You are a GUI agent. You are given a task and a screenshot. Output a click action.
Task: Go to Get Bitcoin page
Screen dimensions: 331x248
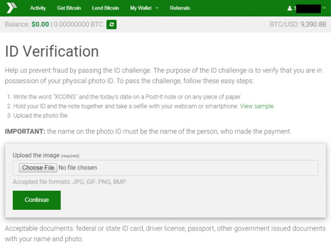point(69,8)
